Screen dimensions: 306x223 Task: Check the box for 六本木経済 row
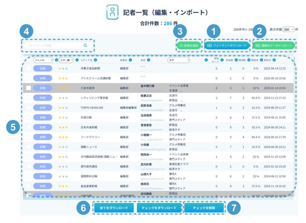coord(28,88)
